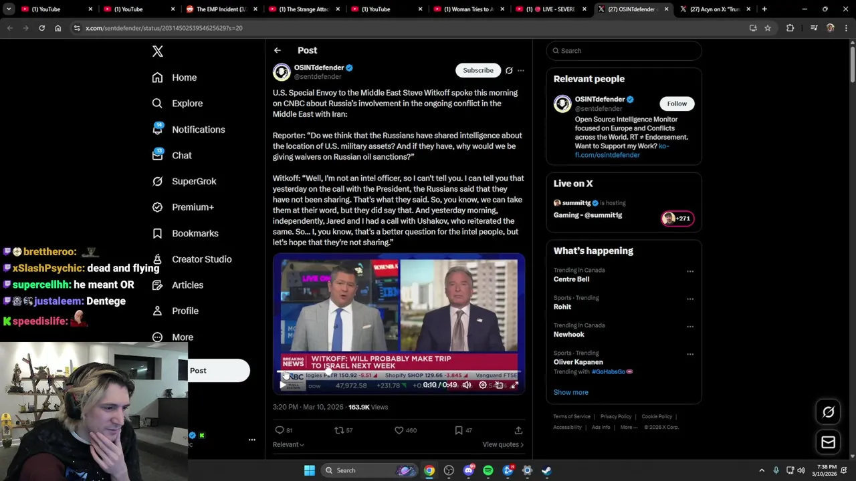This screenshot has height=481, width=856.
Task: Go back using the Post back arrow
Action: (x=277, y=51)
